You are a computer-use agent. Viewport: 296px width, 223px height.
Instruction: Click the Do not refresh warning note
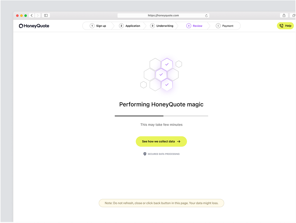[x=161, y=203]
